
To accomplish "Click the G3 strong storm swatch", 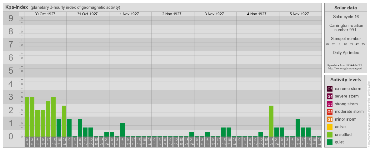I will point(330,104).
